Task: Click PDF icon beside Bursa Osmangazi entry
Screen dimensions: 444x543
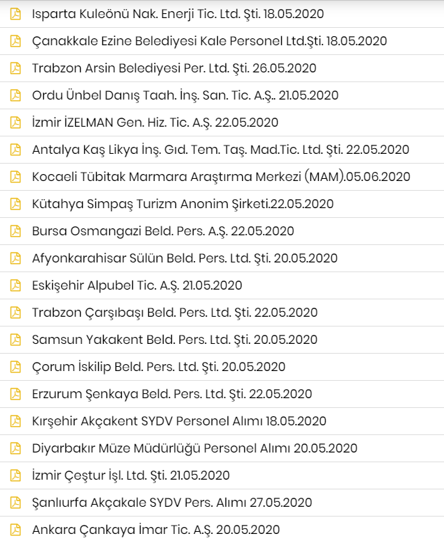Action: point(15,231)
